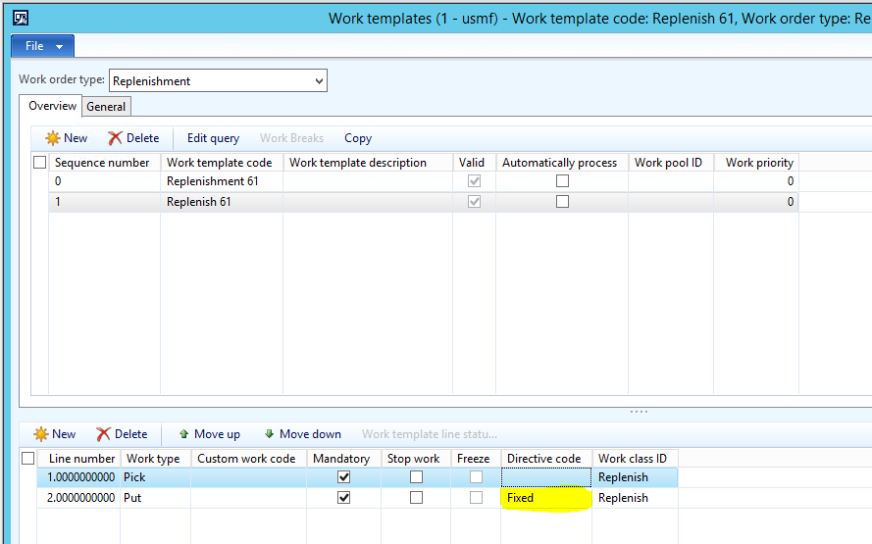This screenshot has width=872, height=544.
Task: Select the Replenishment 61 template code cell
Action: point(222,181)
